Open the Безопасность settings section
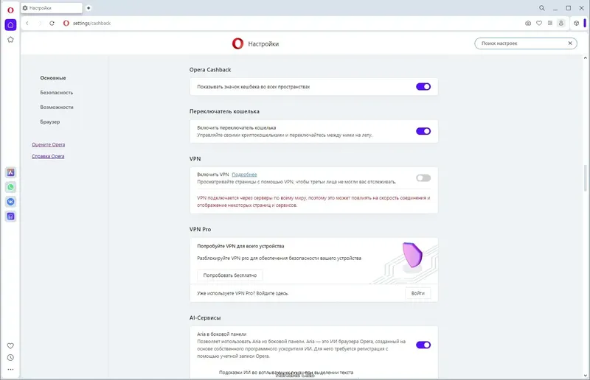 (57, 93)
